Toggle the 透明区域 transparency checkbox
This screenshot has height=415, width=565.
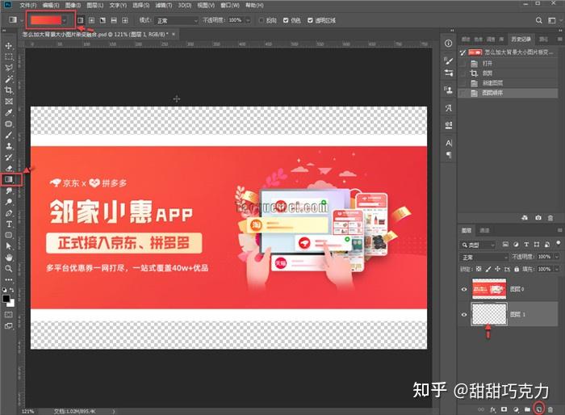click(310, 20)
